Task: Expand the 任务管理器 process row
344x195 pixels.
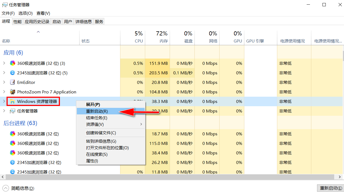Action: 4,111
